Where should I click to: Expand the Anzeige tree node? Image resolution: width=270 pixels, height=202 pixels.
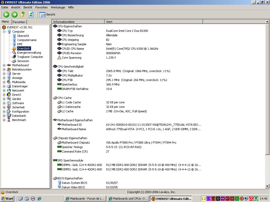[x=4, y=78]
